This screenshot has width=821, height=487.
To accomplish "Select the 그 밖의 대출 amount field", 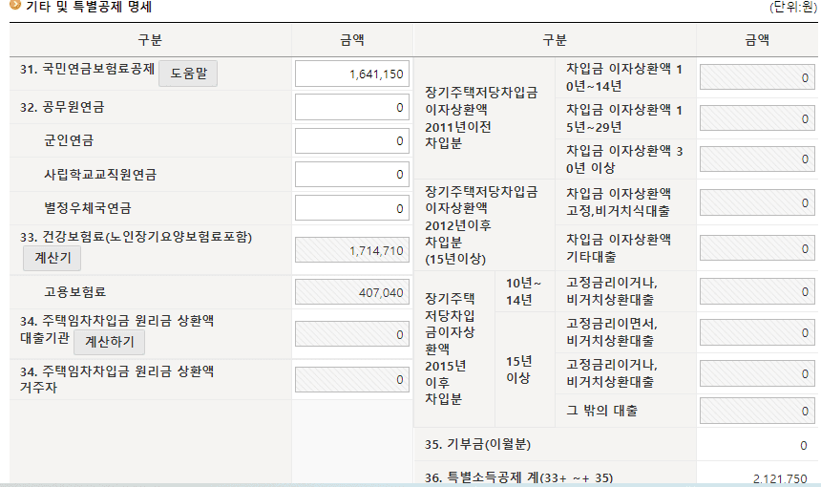I will (x=758, y=412).
